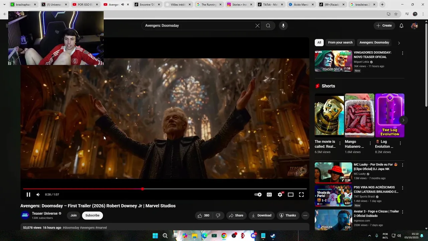Toggle the autoplay switch in the player

pos(258,194)
